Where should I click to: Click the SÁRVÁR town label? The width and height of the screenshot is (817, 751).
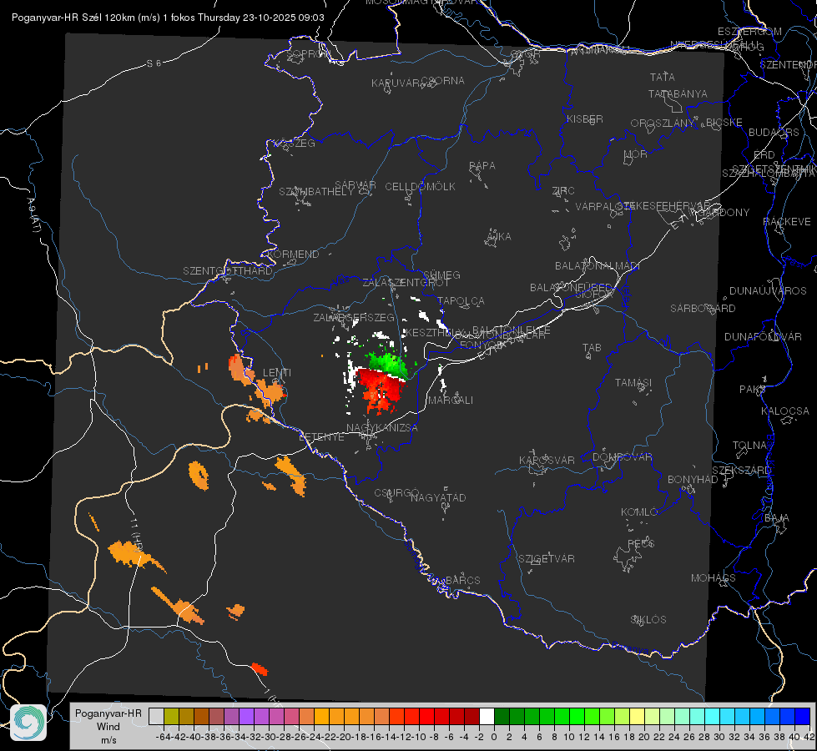click(356, 185)
